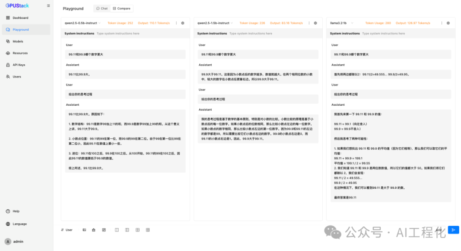This screenshot has height=251, width=461.
Task: Click the Help question mark icon
Action: [x=8, y=211]
